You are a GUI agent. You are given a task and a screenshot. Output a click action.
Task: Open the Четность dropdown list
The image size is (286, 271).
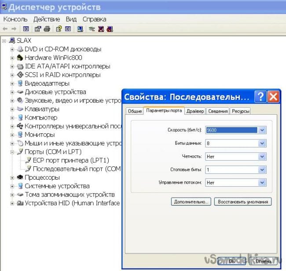(x=262, y=156)
